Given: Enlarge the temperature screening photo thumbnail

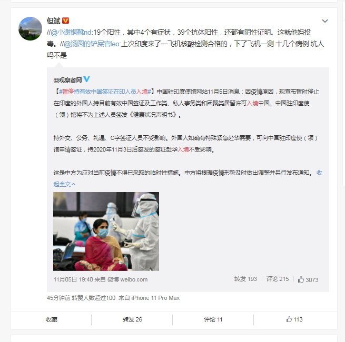Looking at the screenshot, I should point(106,231).
